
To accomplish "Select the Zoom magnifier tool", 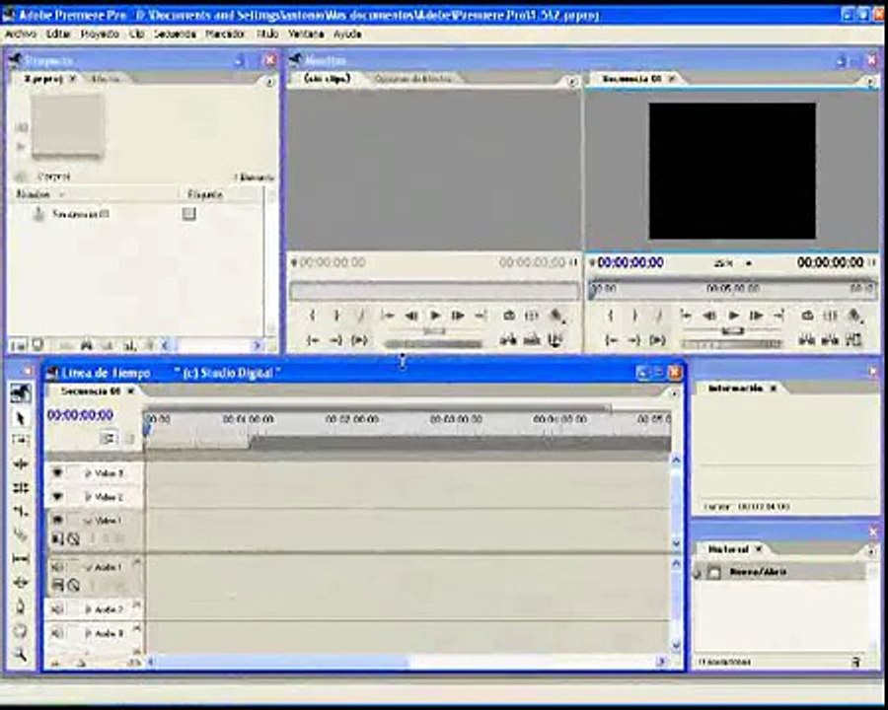I will (x=21, y=654).
